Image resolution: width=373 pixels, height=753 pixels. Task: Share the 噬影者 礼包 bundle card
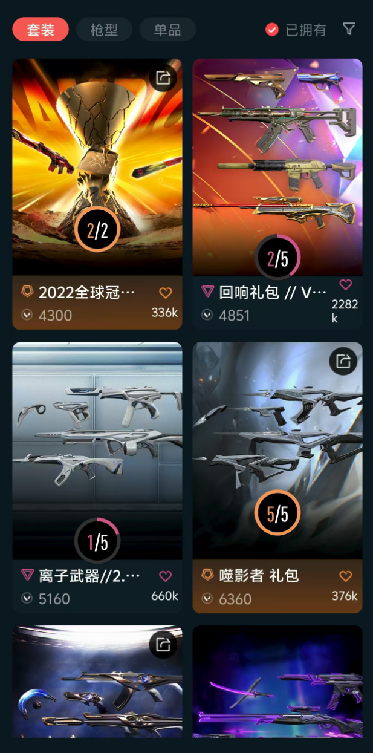pyautogui.click(x=343, y=361)
